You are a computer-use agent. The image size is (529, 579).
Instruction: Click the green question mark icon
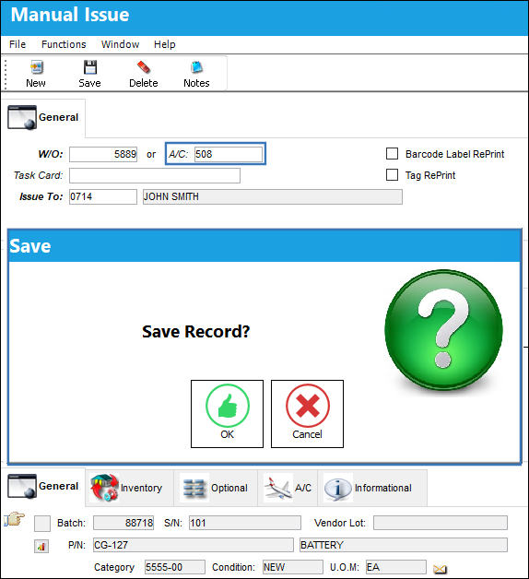(x=443, y=329)
